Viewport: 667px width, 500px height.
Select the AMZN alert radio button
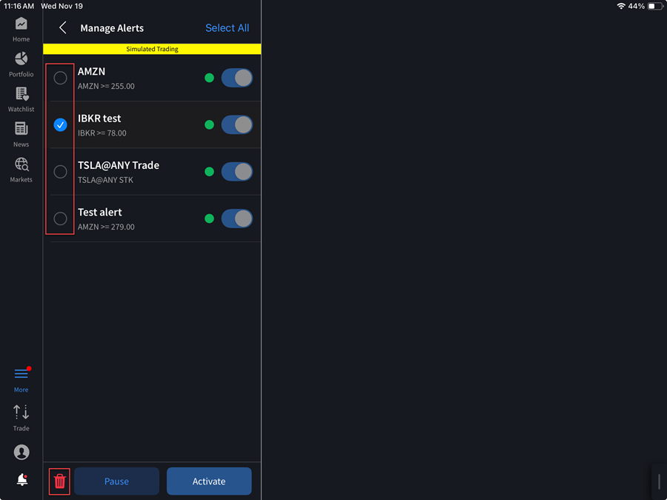click(x=60, y=77)
